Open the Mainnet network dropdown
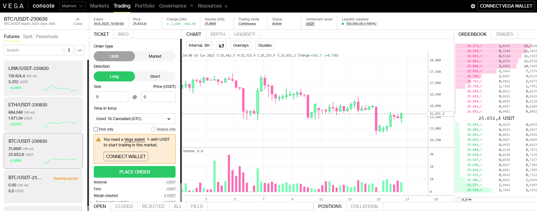Image resolution: width=537 pixels, height=211 pixels. click(72, 6)
